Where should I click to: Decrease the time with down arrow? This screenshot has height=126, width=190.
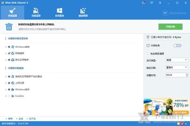coord(187,76)
